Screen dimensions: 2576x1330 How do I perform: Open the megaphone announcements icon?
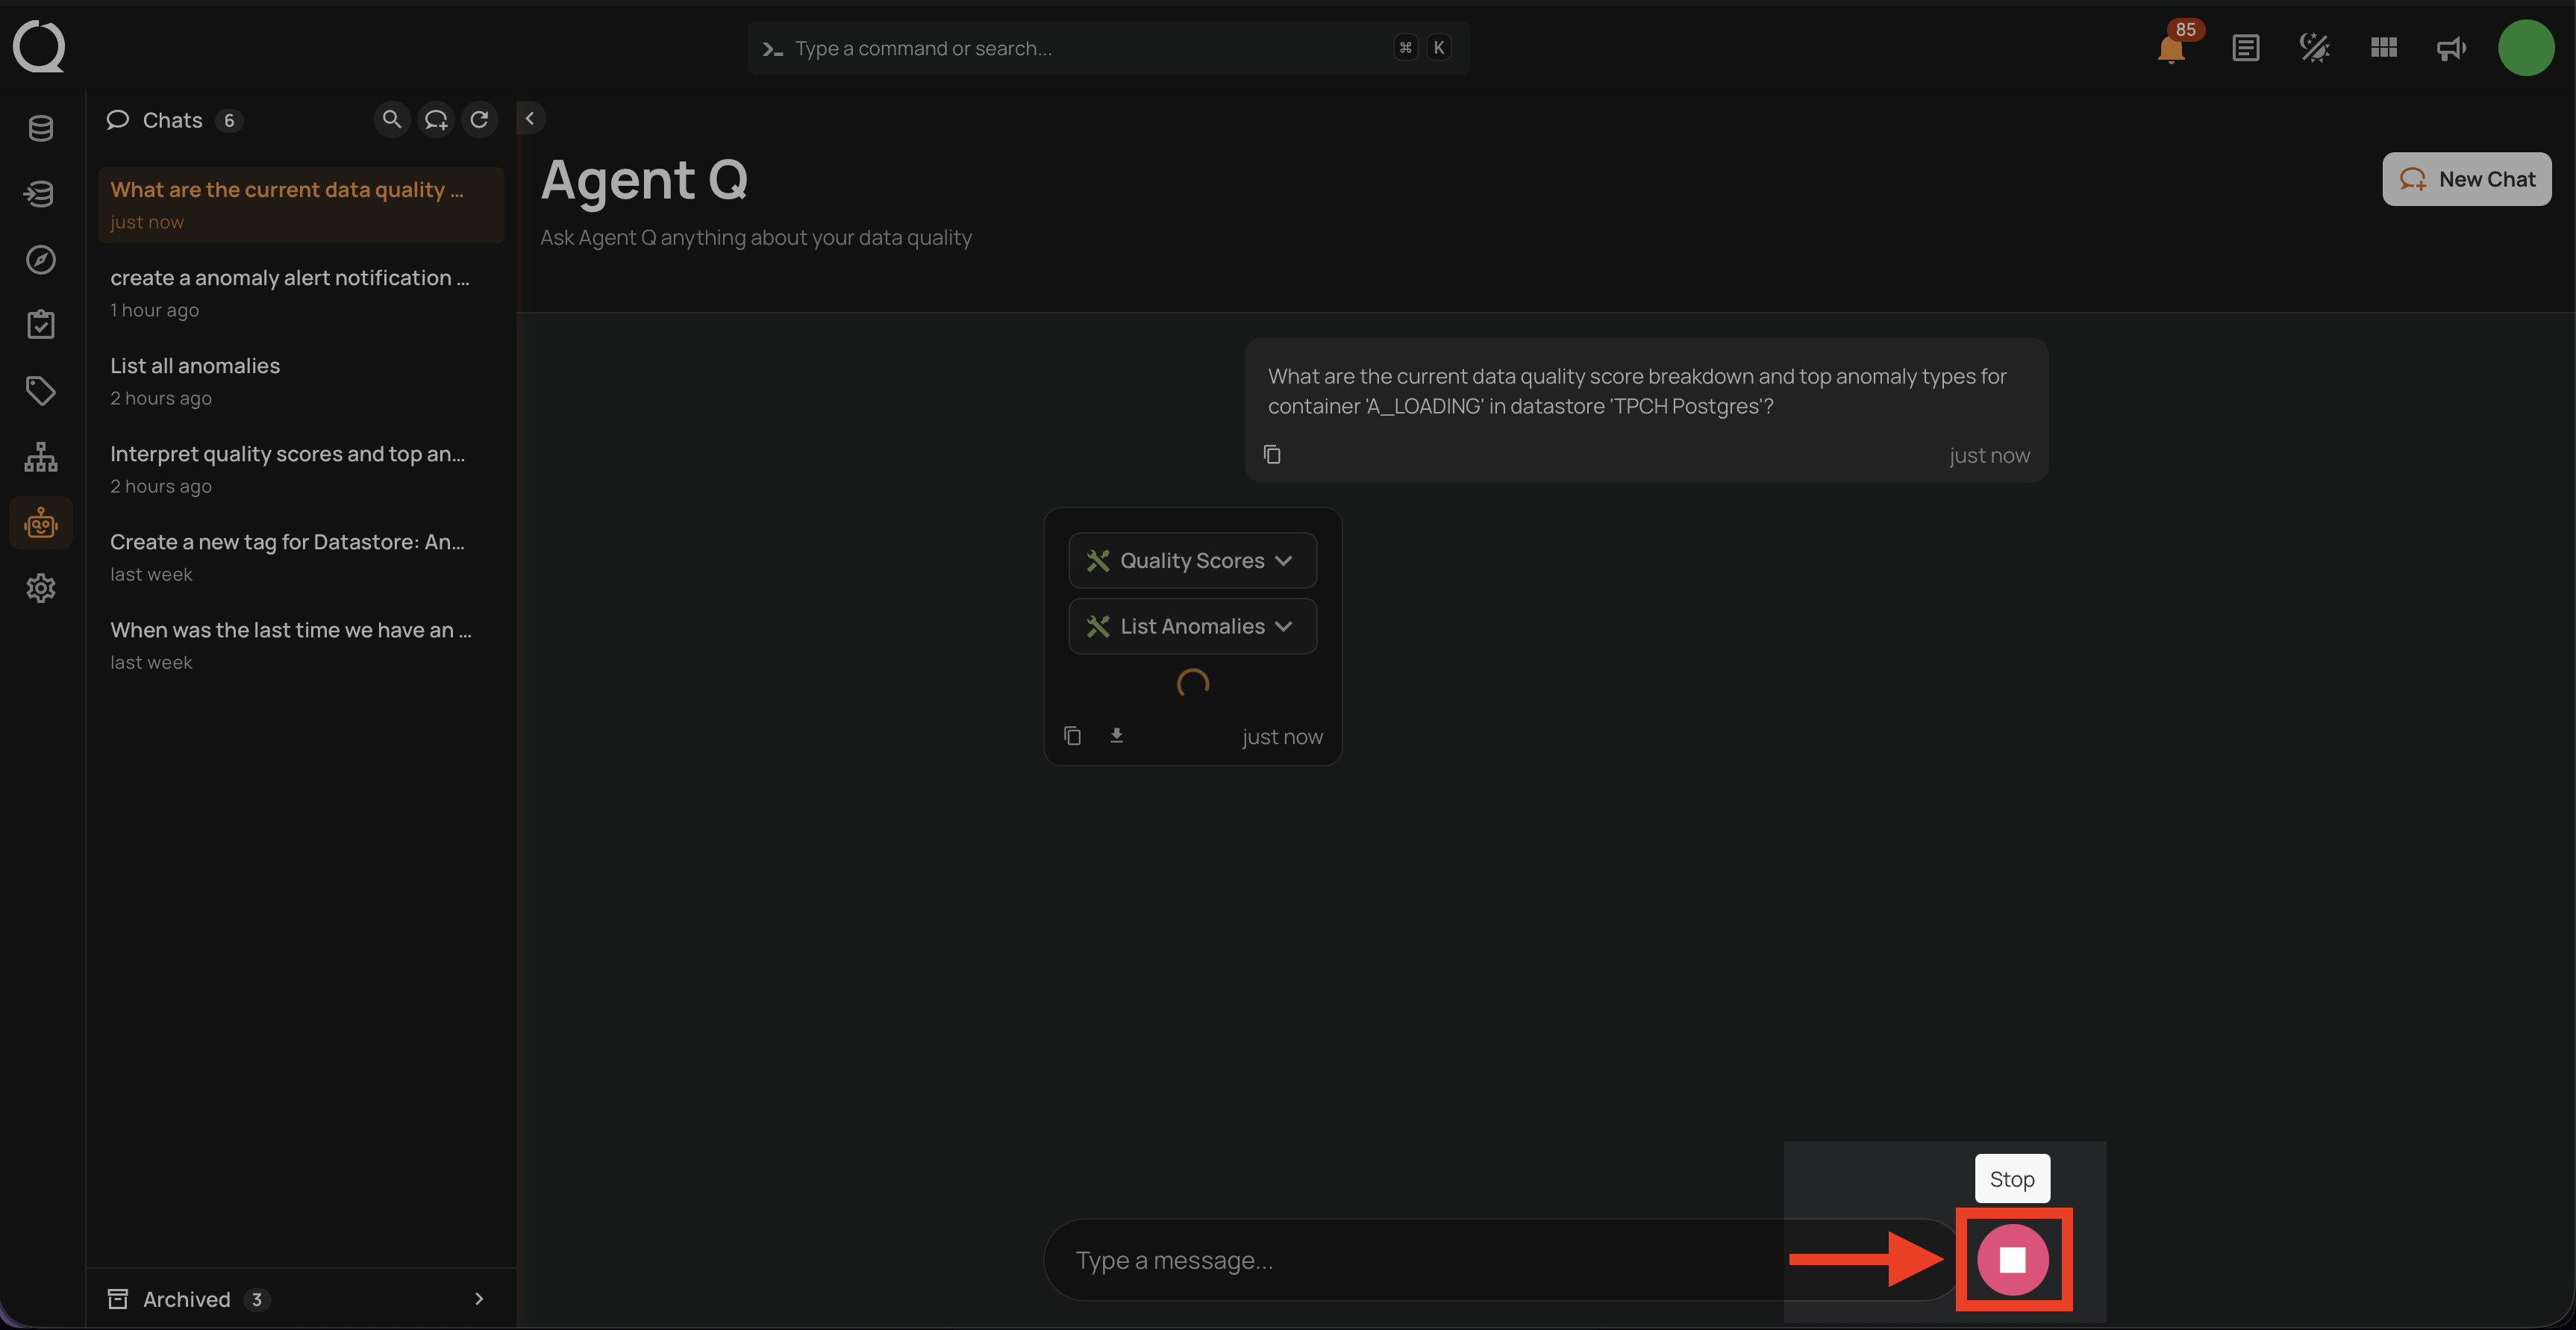click(2451, 48)
